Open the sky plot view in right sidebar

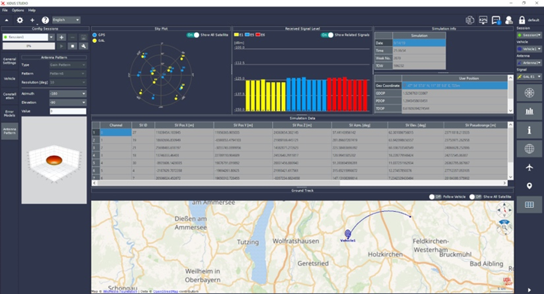529,92
